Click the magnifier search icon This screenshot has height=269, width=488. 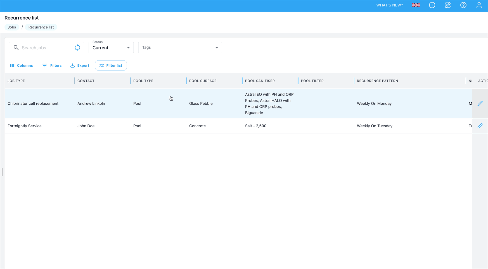(16, 48)
